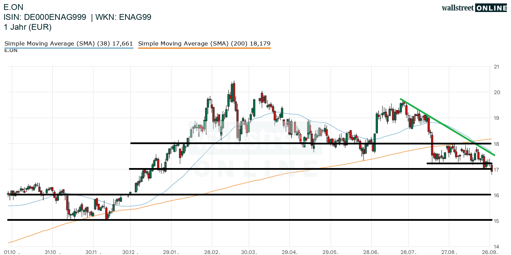Click the wallstreet ONLINE logo

[474, 8]
